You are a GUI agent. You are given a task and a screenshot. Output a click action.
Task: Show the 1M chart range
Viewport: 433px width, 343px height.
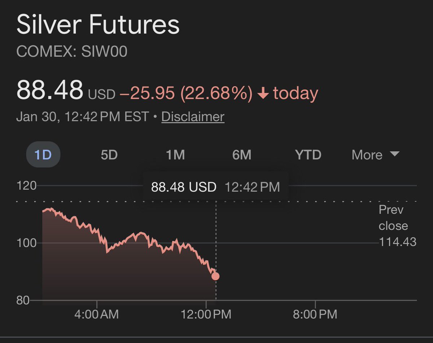[x=175, y=155]
